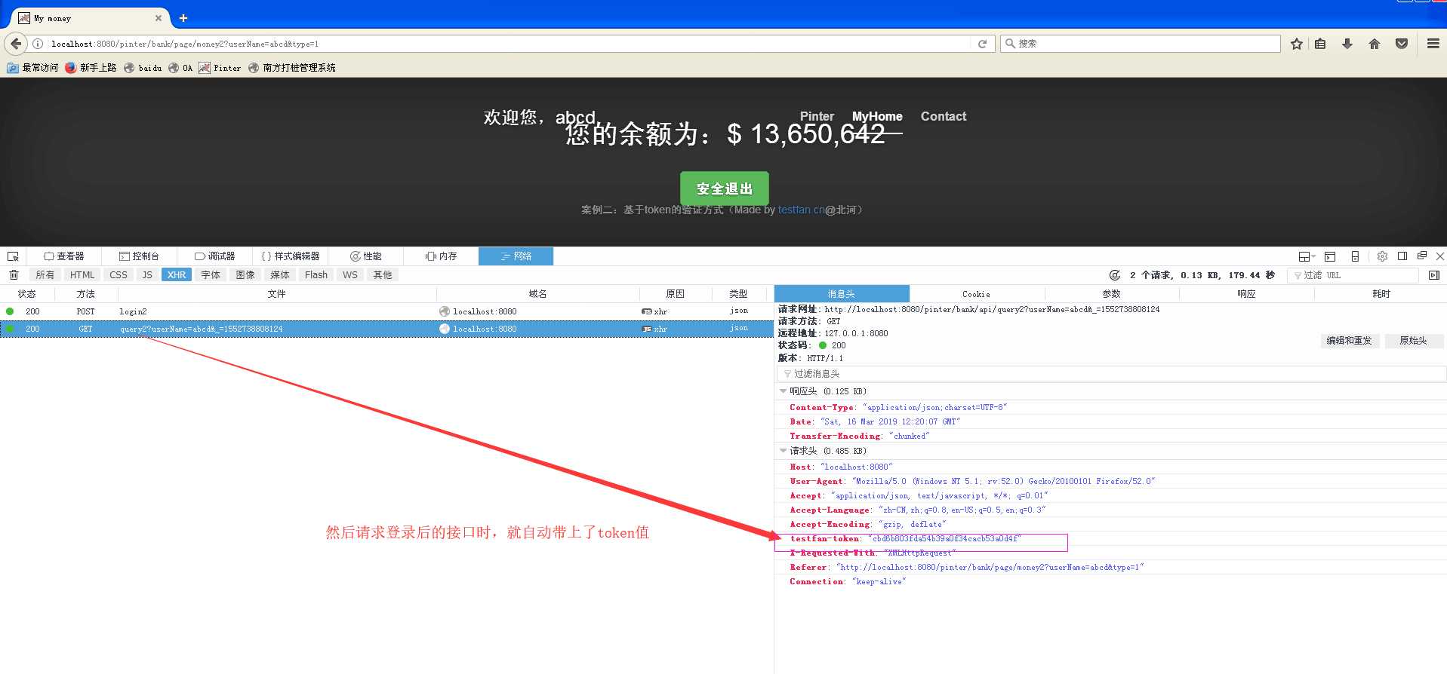
Task: Open the baidu bookmark
Action: [x=143, y=68]
